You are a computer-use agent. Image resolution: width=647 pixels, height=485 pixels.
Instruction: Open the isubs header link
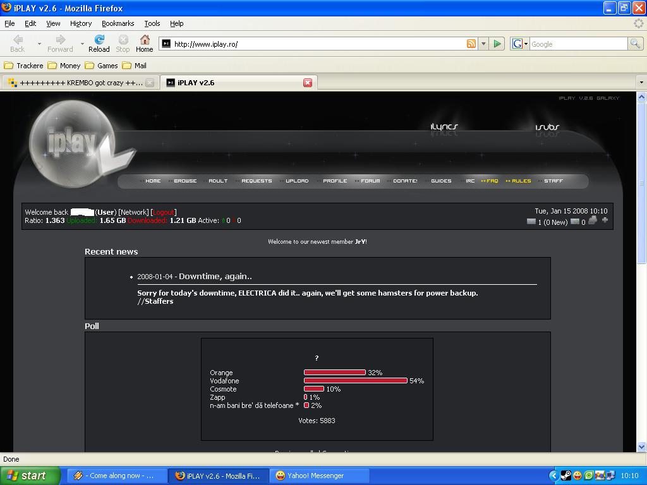[x=547, y=126]
